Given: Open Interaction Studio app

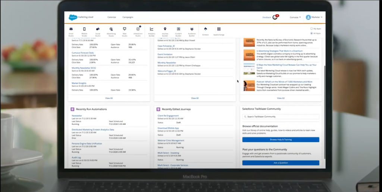Looking at the screenshot, I should click(138, 32).
